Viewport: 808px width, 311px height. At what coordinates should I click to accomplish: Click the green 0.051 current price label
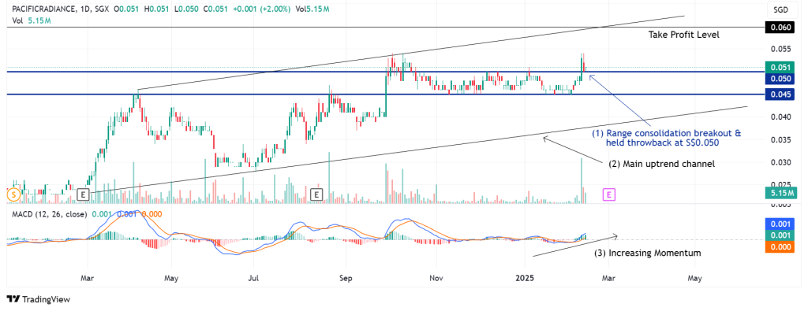tap(782, 68)
